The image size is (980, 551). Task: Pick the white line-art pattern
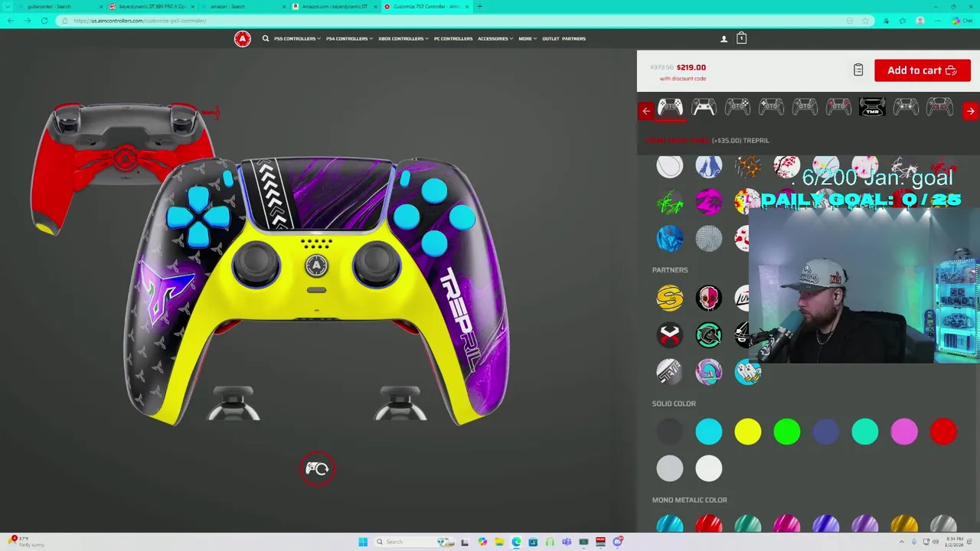pos(669,166)
